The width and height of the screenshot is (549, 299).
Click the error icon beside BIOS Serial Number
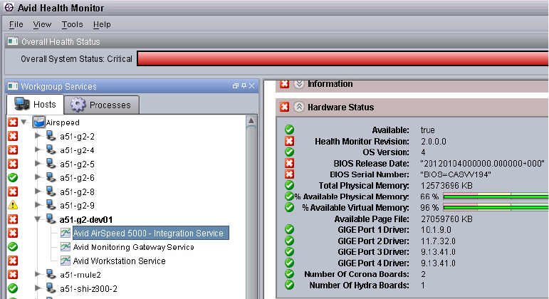(289, 174)
